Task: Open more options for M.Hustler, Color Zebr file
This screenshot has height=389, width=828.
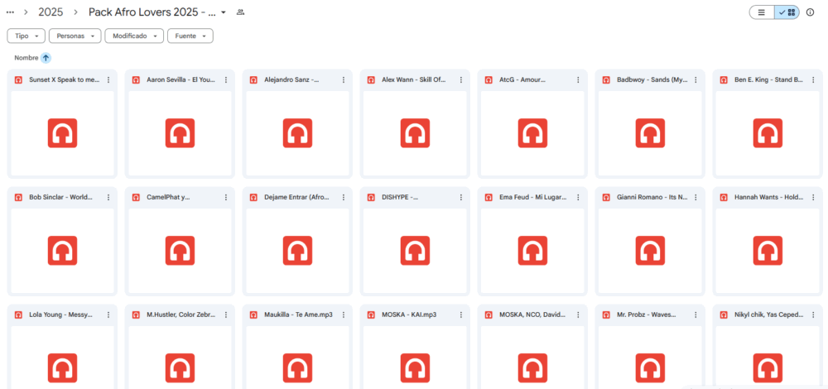Action: point(226,315)
